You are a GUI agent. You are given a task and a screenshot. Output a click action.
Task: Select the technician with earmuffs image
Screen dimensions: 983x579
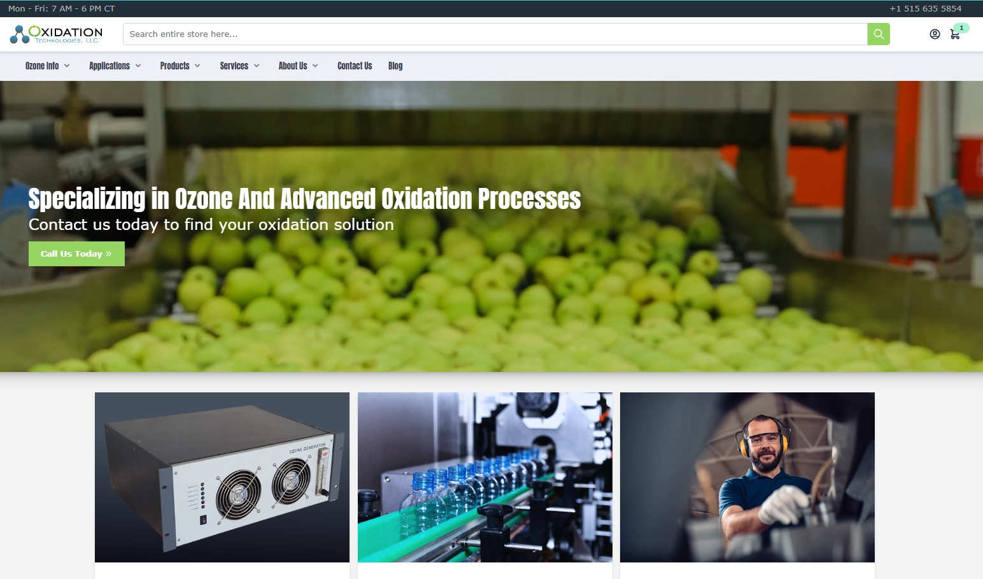(x=747, y=477)
